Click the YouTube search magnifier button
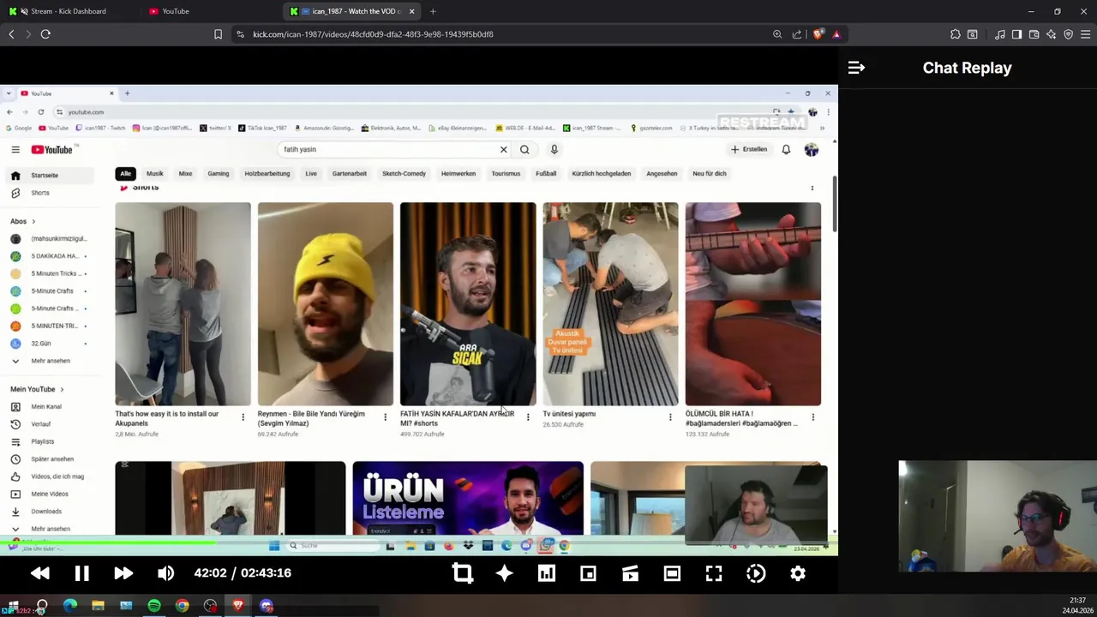Image resolution: width=1097 pixels, height=617 pixels. pos(525,150)
